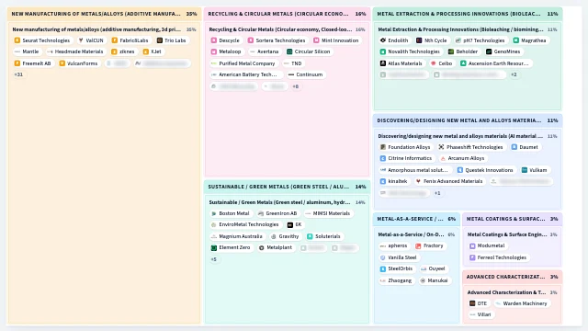
Task: Open the GreenIron AB chip
Action: pos(277,213)
